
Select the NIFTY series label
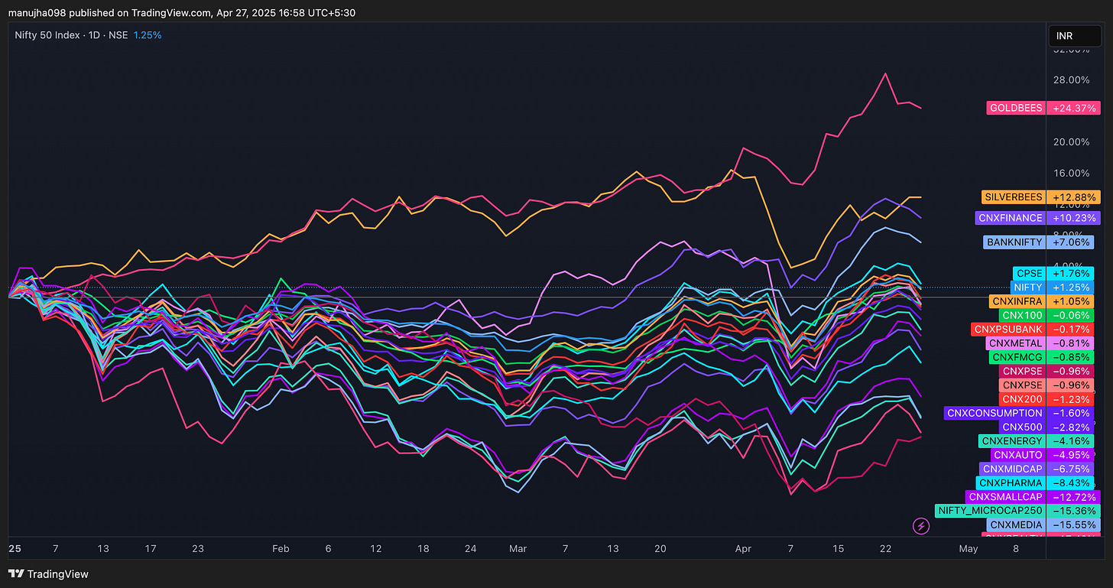[x=1027, y=288]
